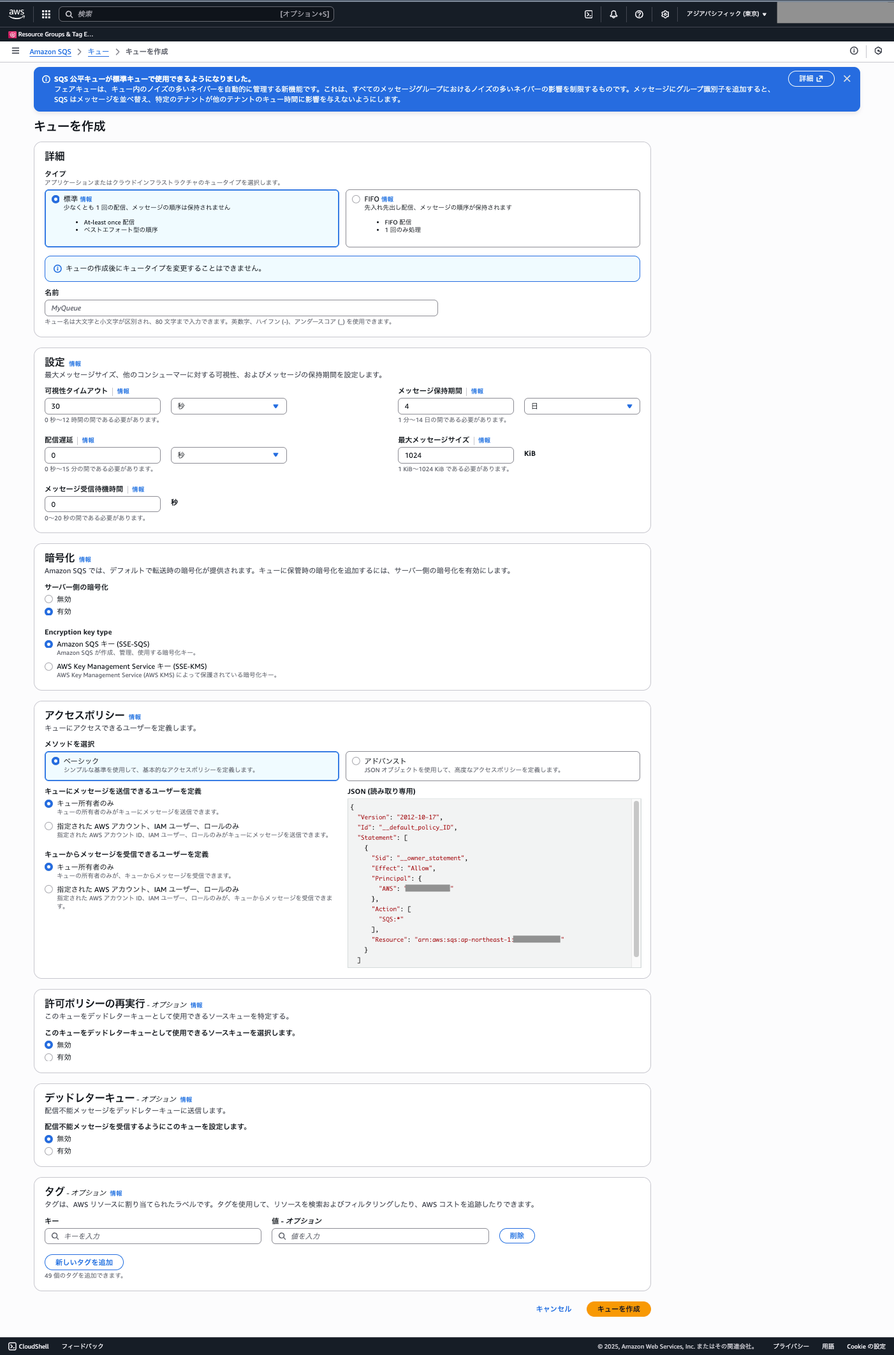894x1355 pixels.
Task: Click the キュー breadcrumb link
Action: pos(98,52)
